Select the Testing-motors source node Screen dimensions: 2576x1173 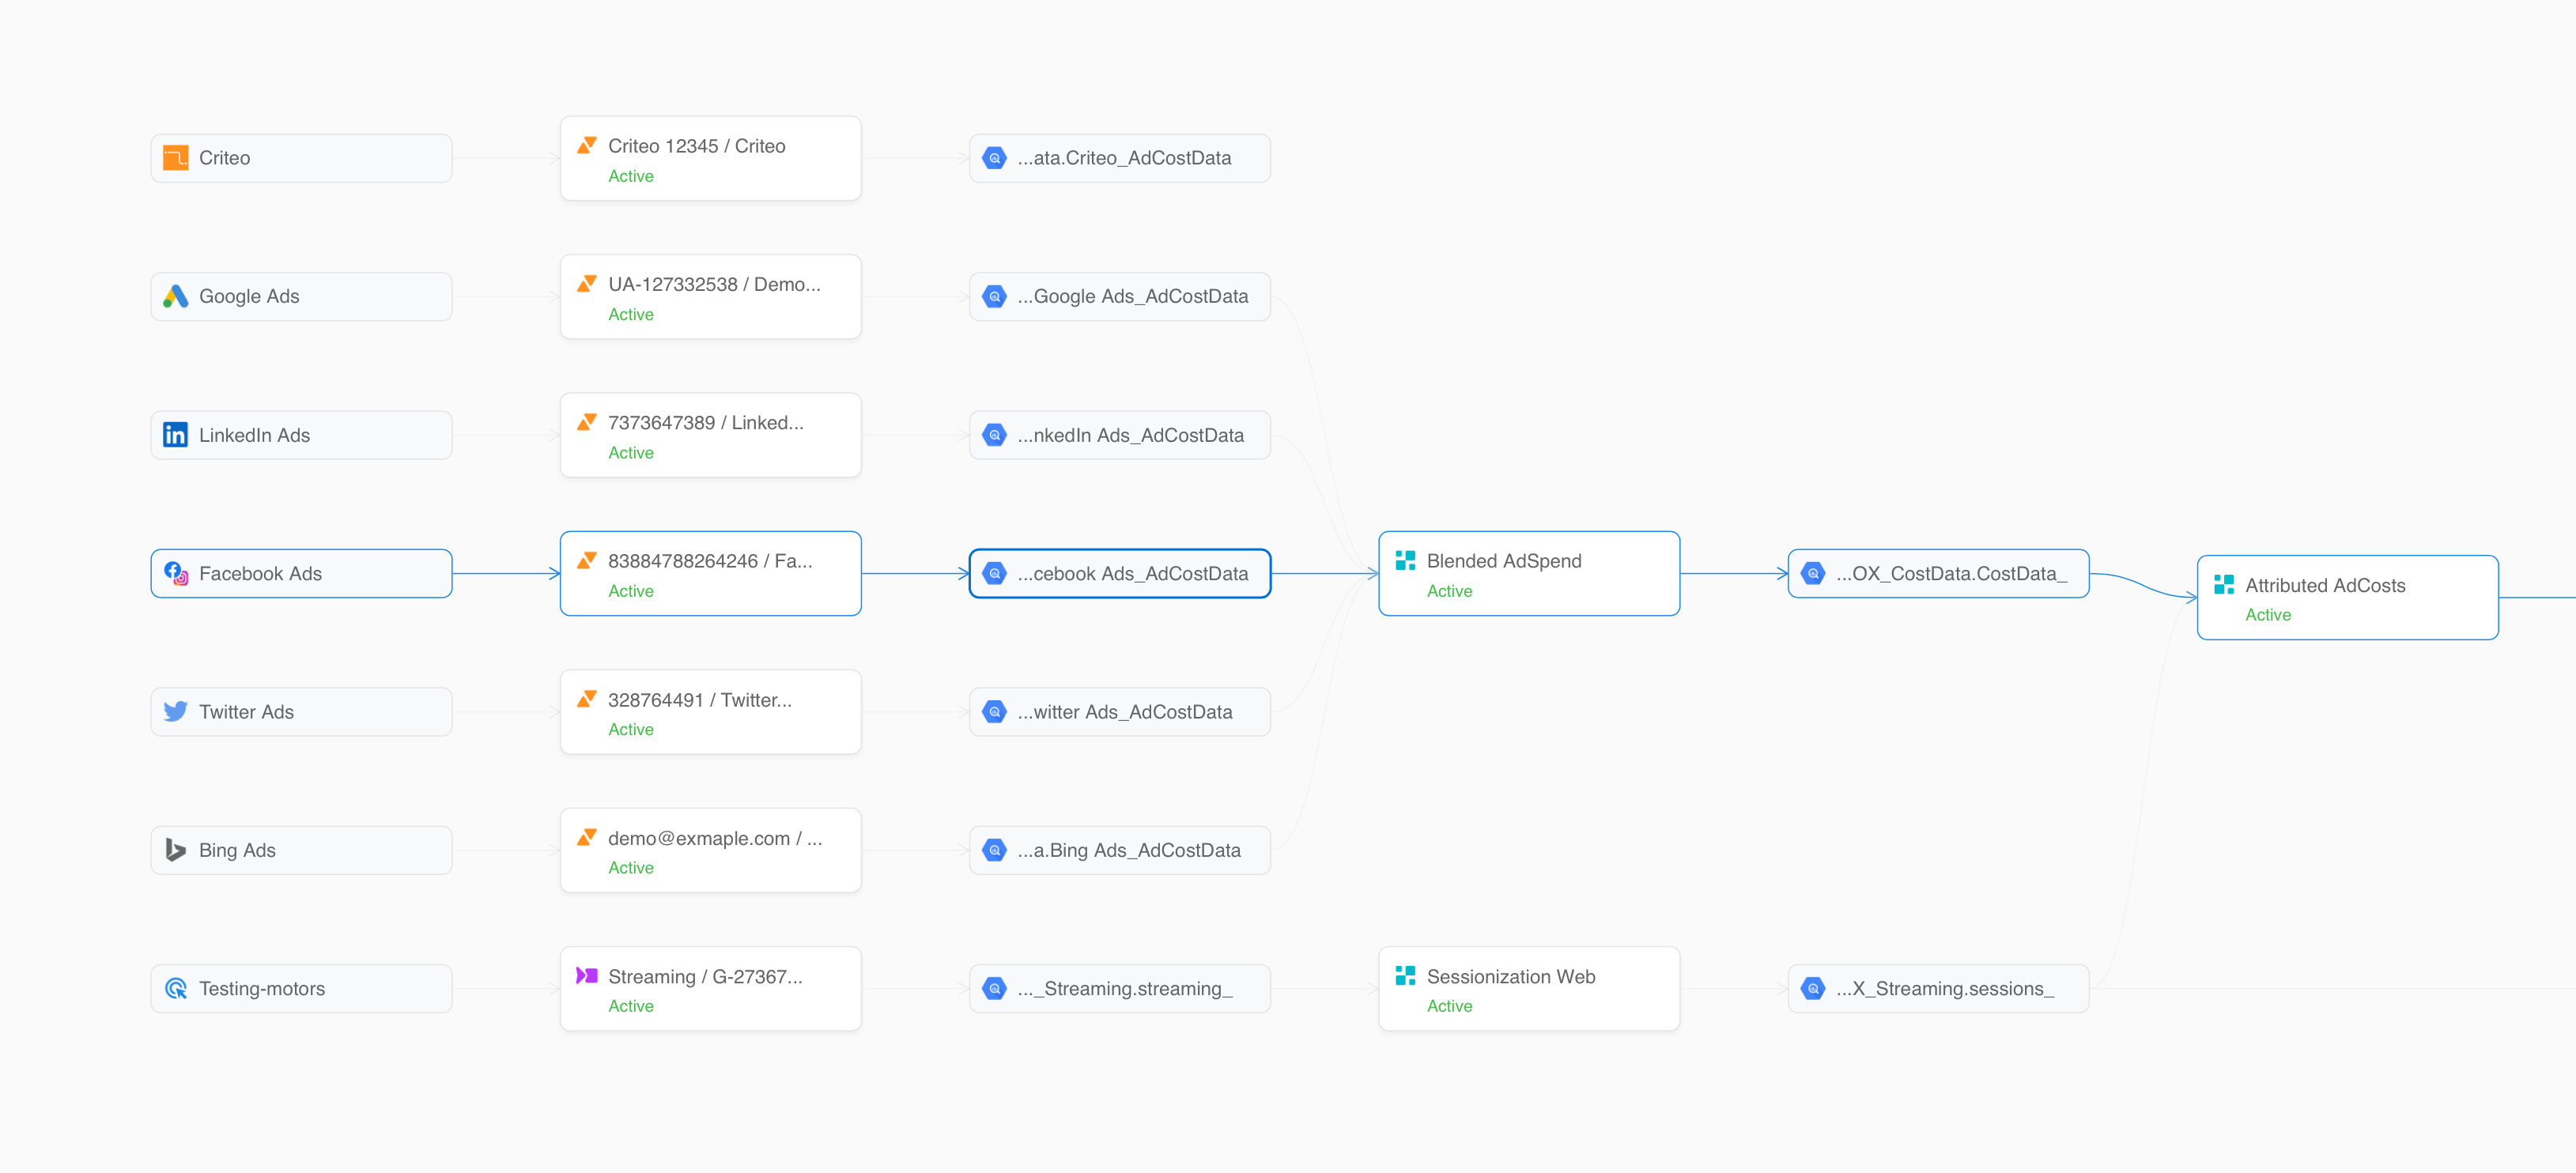coord(301,988)
